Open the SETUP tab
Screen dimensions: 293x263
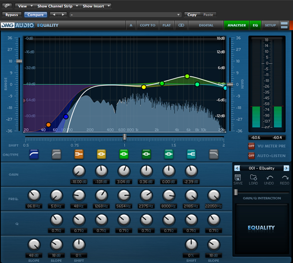[x=270, y=25]
